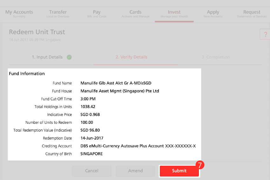The width and height of the screenshot is (270, 180).
Task: Click fund name Manulife Glb Asst Alct Gr A-MDisSGD
Action: tap(116, 83)
